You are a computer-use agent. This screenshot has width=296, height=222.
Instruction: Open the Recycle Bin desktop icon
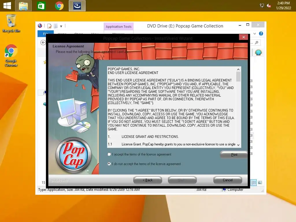click(11, 23)
